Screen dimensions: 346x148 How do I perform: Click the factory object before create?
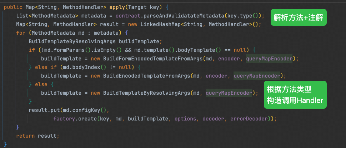click(64, 118)
